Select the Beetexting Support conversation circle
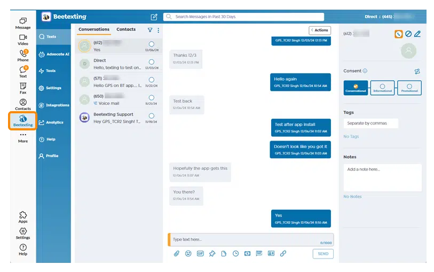Image resolution: width=434 pixels, height=272 pixels. (x=152, y=116)
